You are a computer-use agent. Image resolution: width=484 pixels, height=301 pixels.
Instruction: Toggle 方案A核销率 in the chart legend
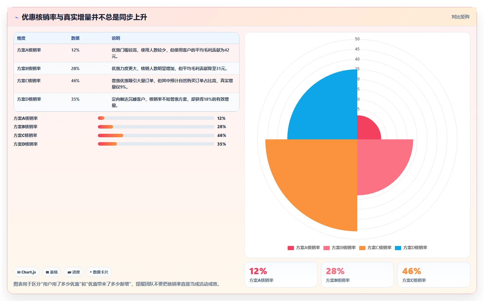click(x=304, y=248)
